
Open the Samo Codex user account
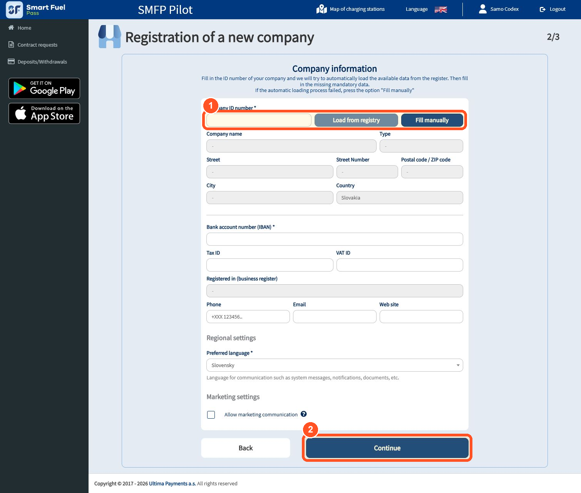(504, 9)
